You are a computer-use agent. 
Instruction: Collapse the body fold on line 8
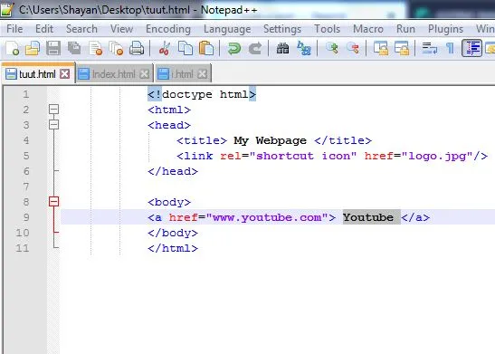53,202
